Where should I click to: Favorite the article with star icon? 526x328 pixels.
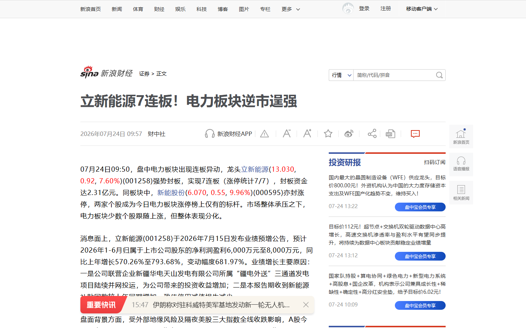click(328, 134)
